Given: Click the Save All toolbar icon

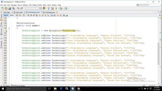Looking at the screenshot, I should [x=13, y=8].
